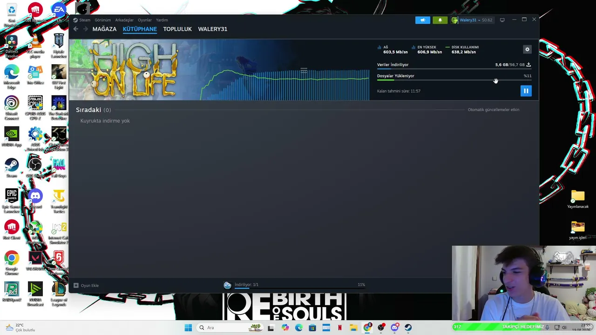
Task: Click the Kuyrukta indirme yok text
Action: point(105,121)
